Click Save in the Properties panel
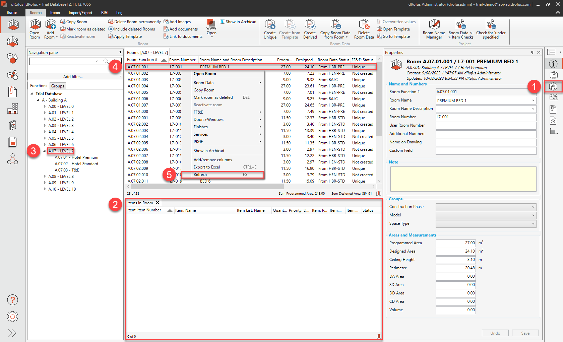The height and width of the screenshot is (342, 563). pyautogui.click(x=525, y=333)
